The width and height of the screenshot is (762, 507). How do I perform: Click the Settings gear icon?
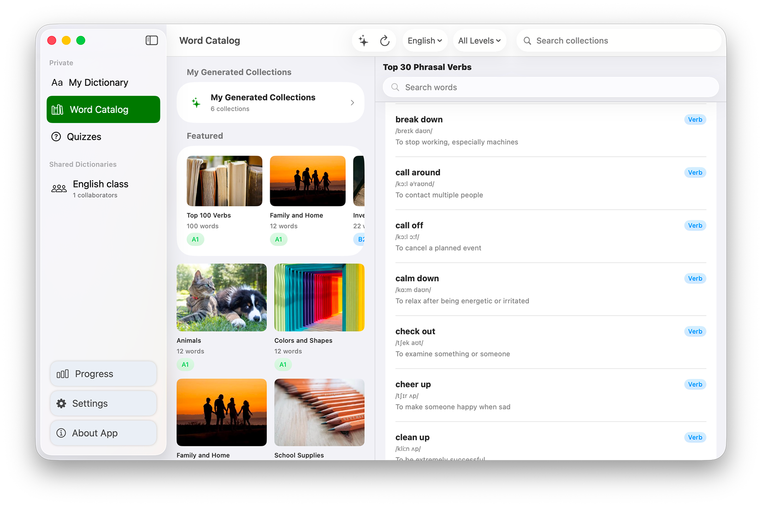click(x=61, y=403)
